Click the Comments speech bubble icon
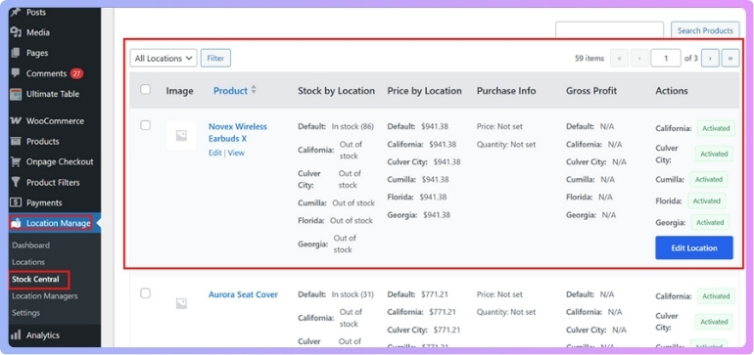Screen dimensions: 754x355 [x=16, y=73]
